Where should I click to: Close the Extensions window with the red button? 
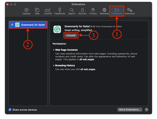(7, 4)
